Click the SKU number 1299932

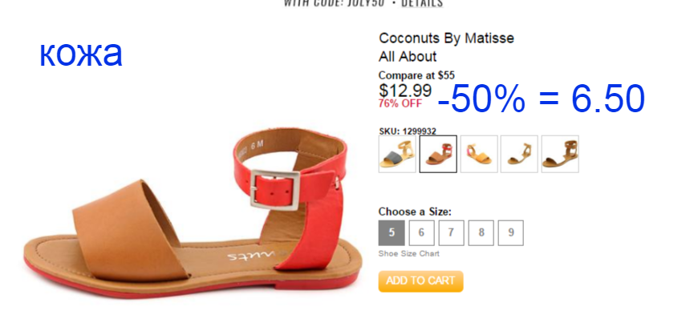click(420, 131)
